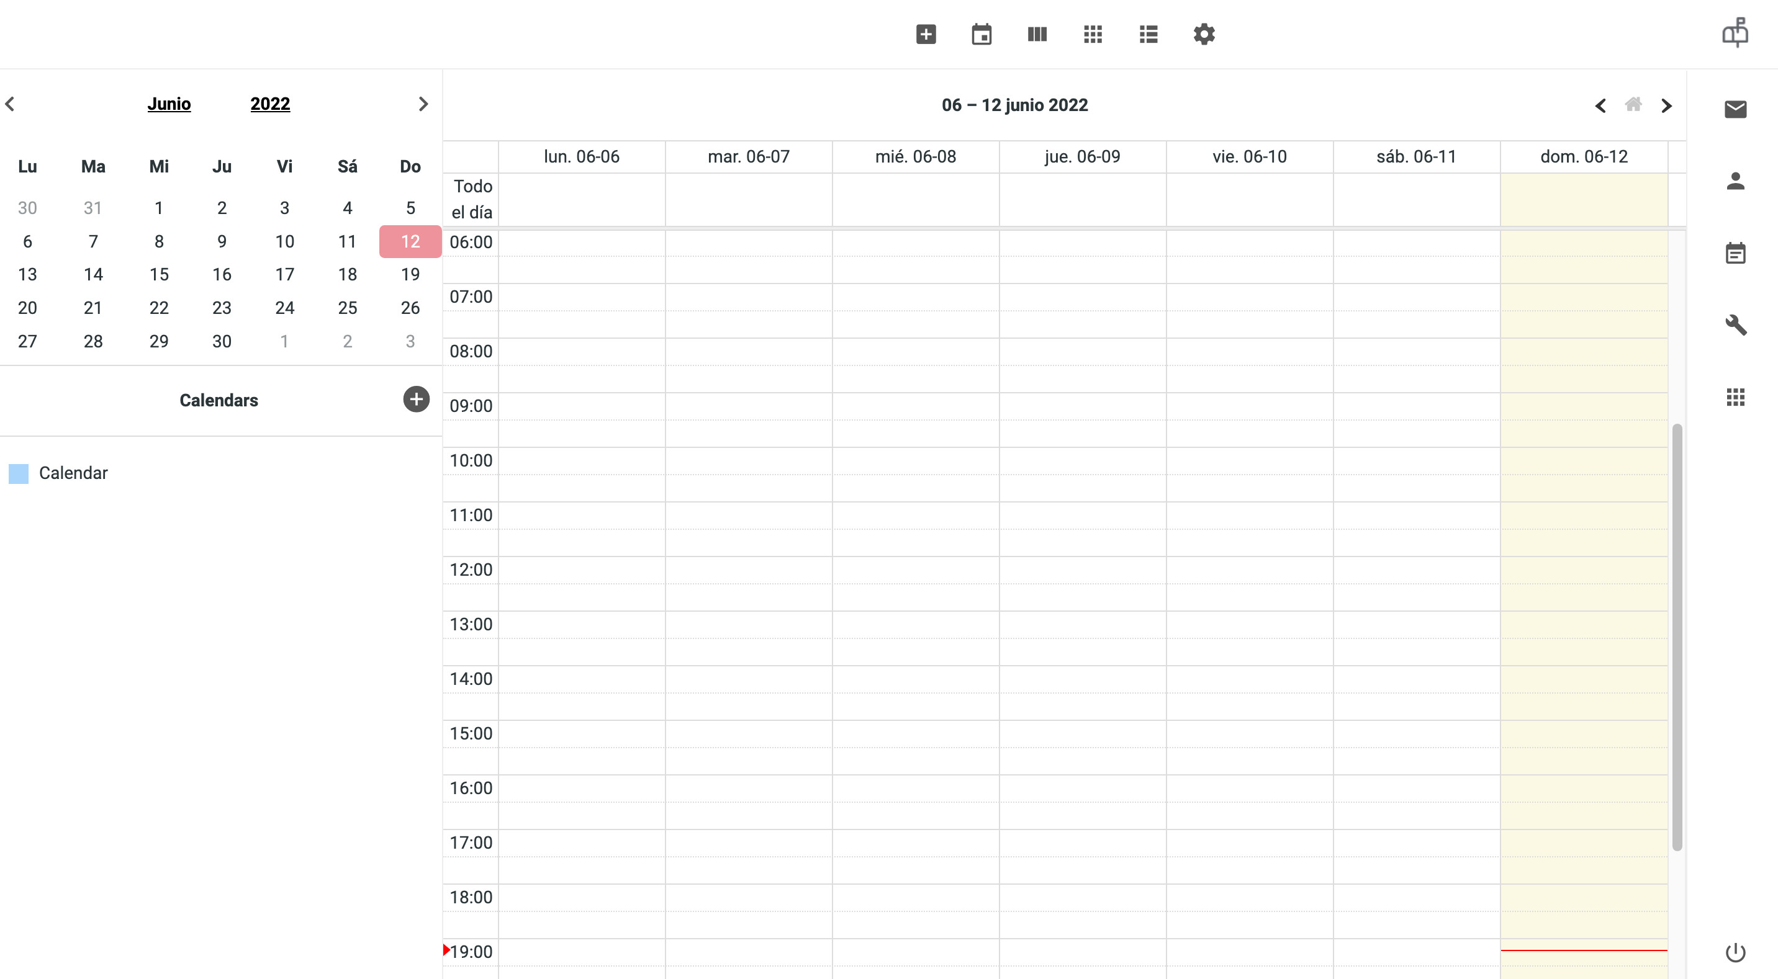This screenshot has height=979, width=1778.
Task: Click the blue Calendar color swatch
Action: (x=19, y=473)
